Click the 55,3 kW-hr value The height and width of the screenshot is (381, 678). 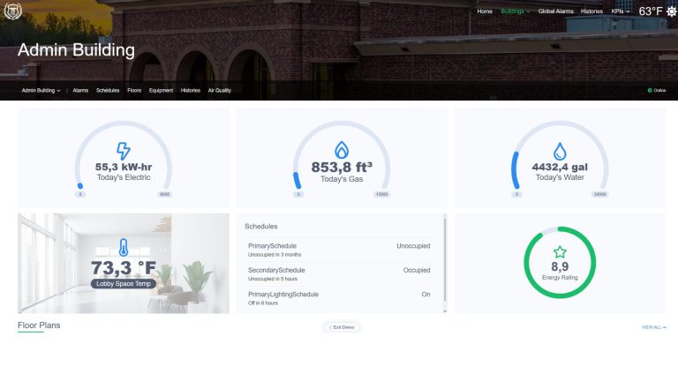(x=124, y=167)
